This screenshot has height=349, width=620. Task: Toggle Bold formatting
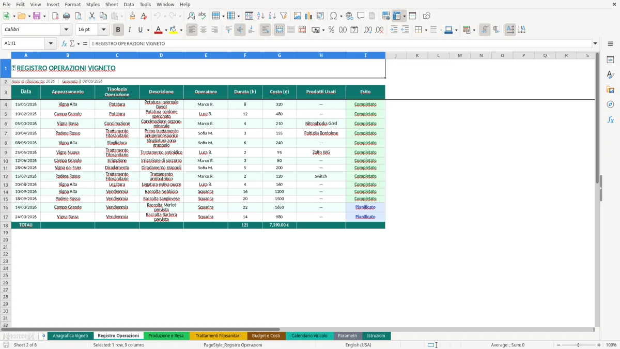pos(118,30)
